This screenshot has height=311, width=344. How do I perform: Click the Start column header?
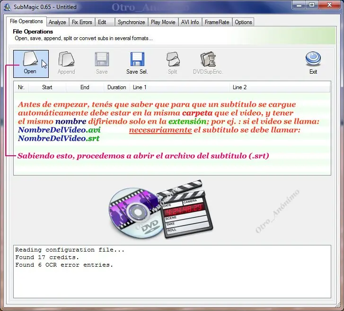[x=47, y=87]
